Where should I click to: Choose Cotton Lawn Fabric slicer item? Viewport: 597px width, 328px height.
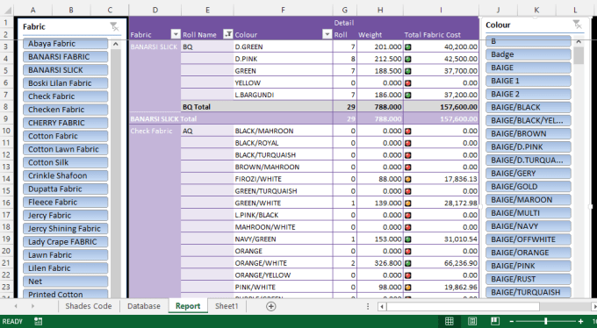[65, 150]
